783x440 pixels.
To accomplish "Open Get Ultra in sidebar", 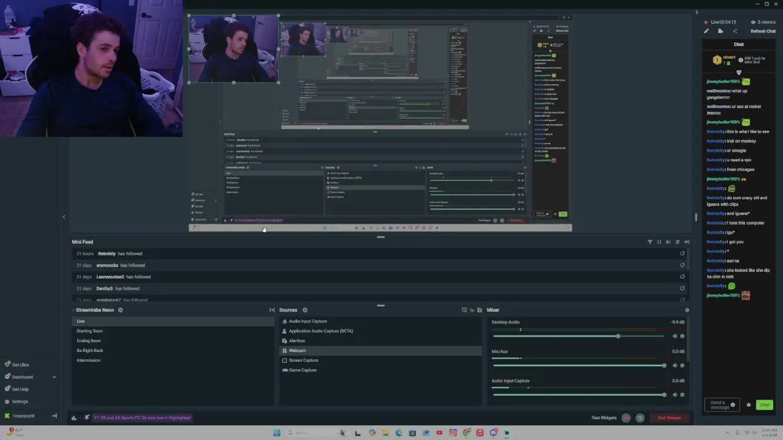I will 17,365.
